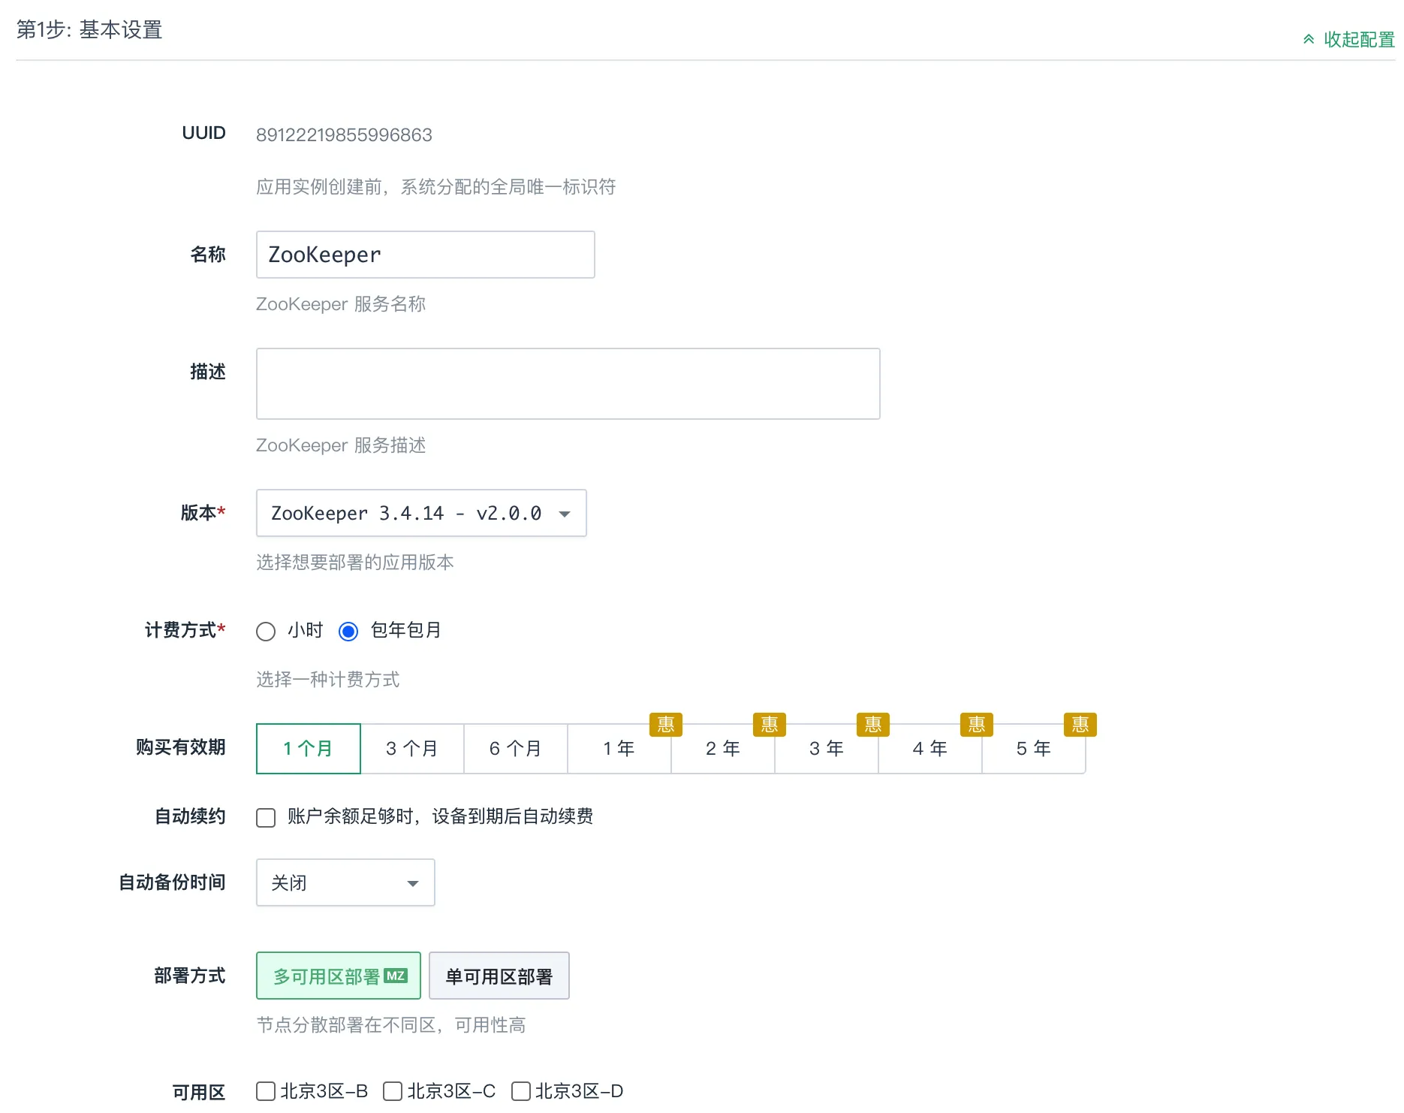Open the 自动备份时间 dropdown showing 关闭

[345, 882]
